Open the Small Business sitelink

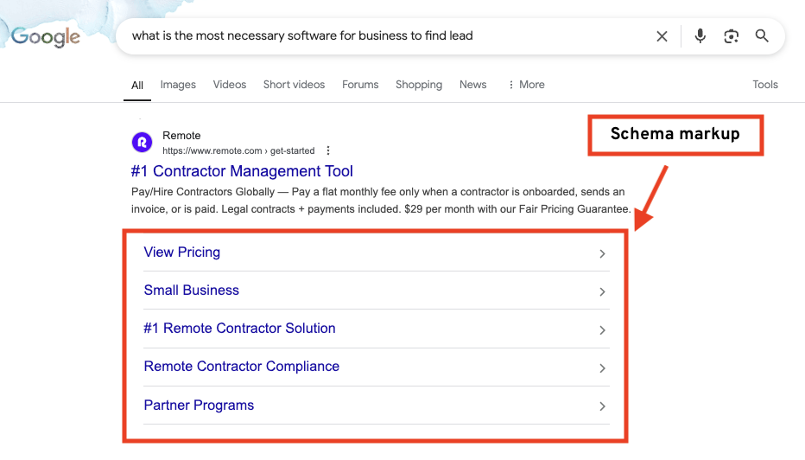click(x=192, y=291)
